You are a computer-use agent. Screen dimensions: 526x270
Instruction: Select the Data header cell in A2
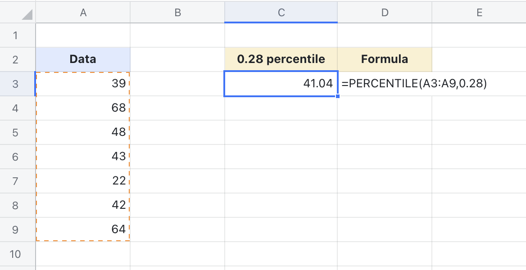(x=83, y=59)
